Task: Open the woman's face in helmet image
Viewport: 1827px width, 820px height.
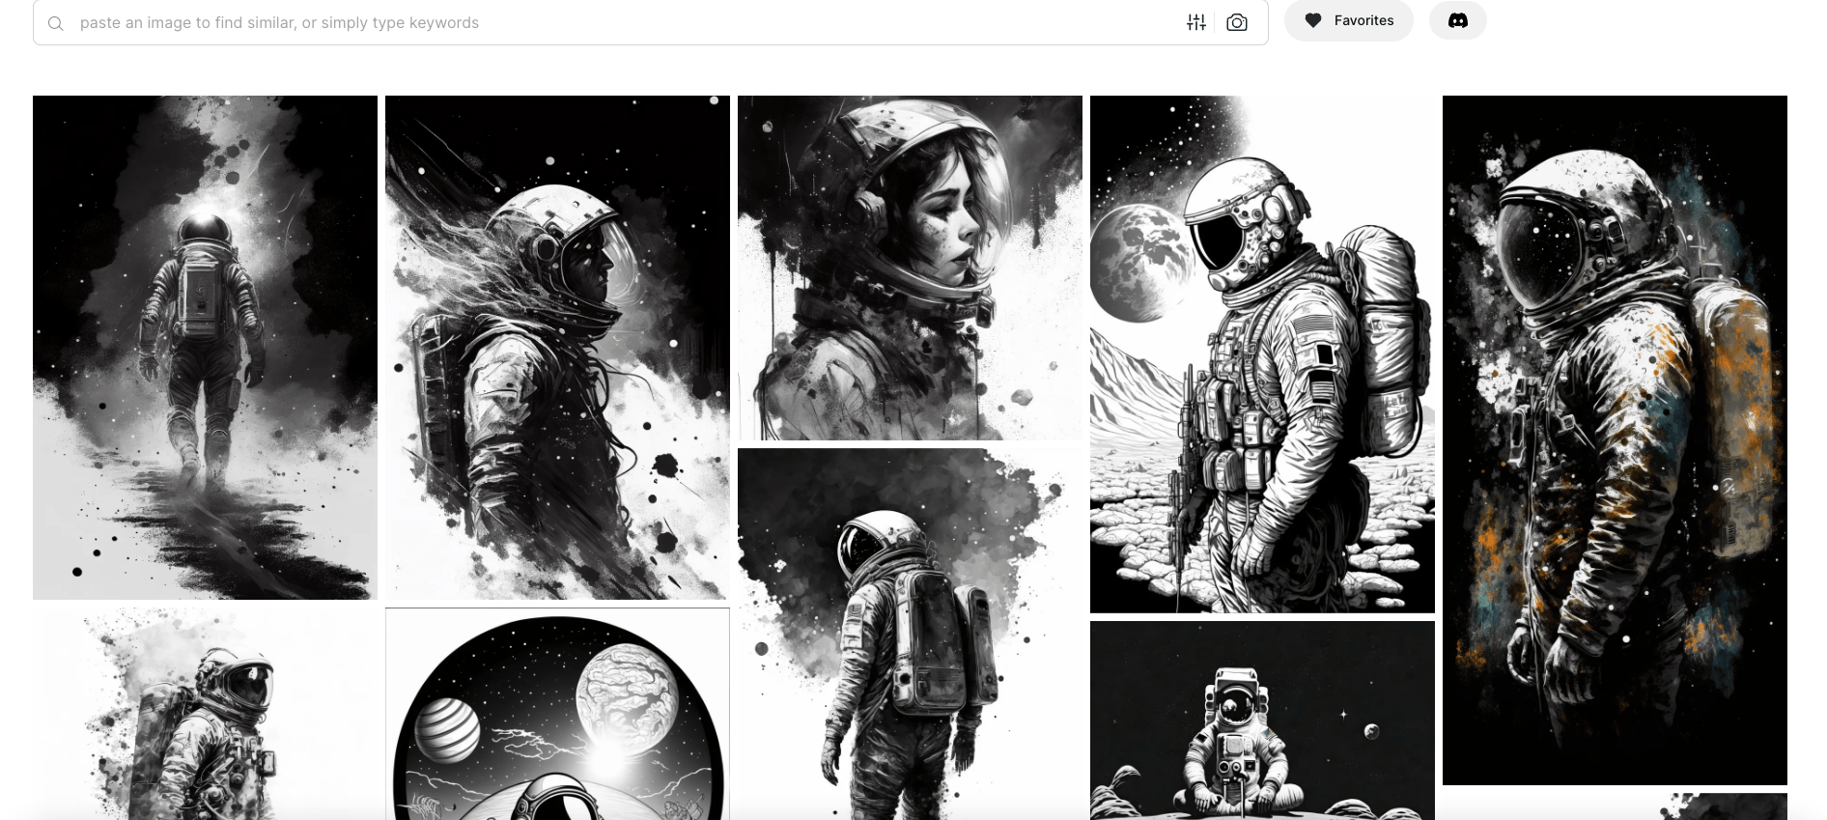Action: pos(910,268)
